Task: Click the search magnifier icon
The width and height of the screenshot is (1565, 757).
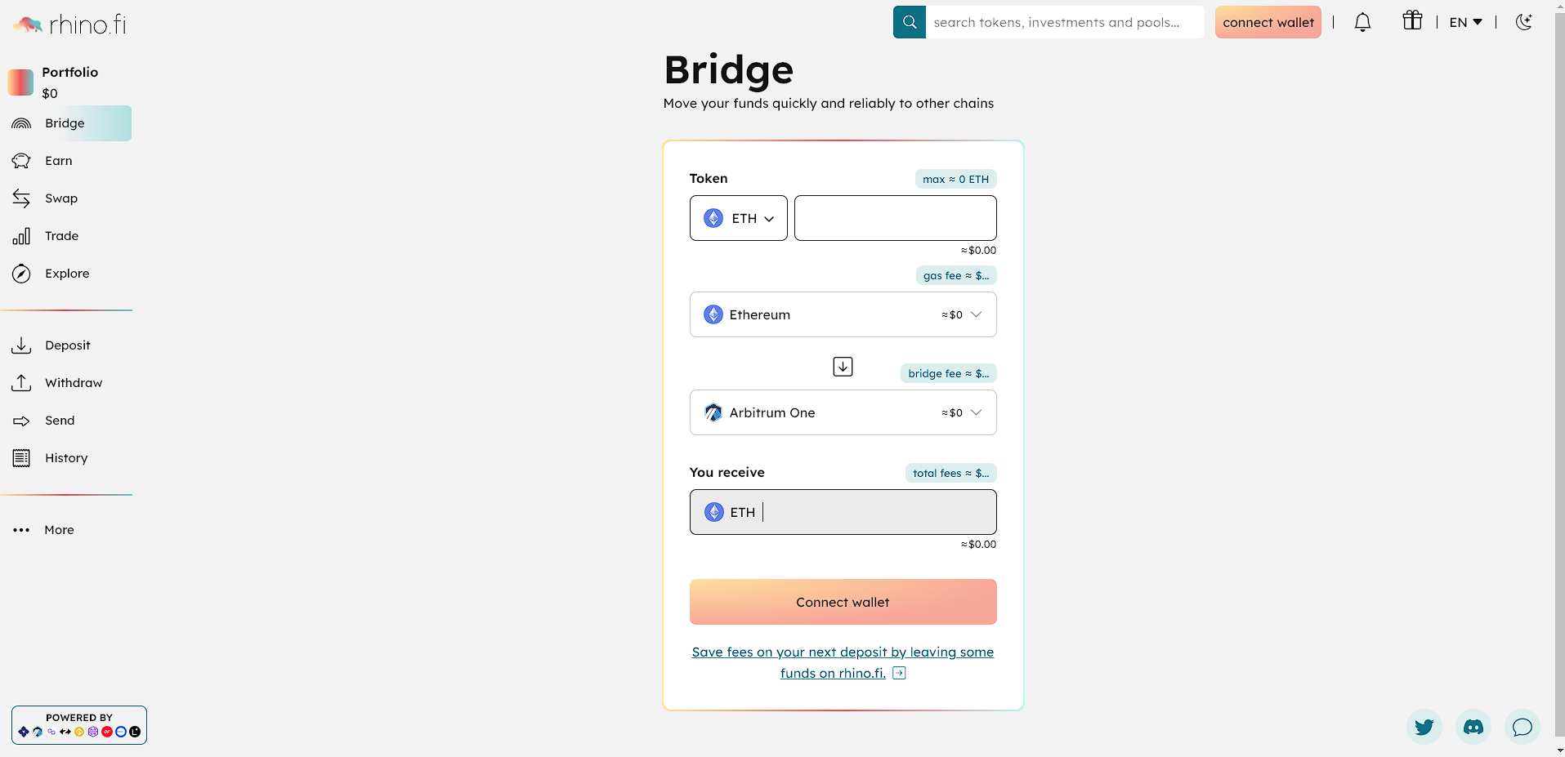Action: (x=910, y=22)
